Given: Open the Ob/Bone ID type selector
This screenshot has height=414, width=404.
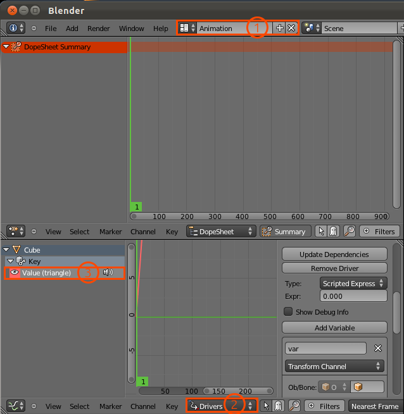Looking at the screenshot, I should (334, 387).
